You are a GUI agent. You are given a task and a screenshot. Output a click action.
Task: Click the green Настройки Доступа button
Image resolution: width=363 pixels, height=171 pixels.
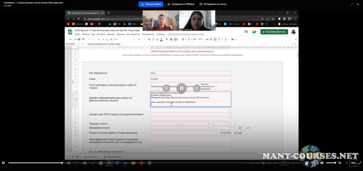(x=274, y=32)
